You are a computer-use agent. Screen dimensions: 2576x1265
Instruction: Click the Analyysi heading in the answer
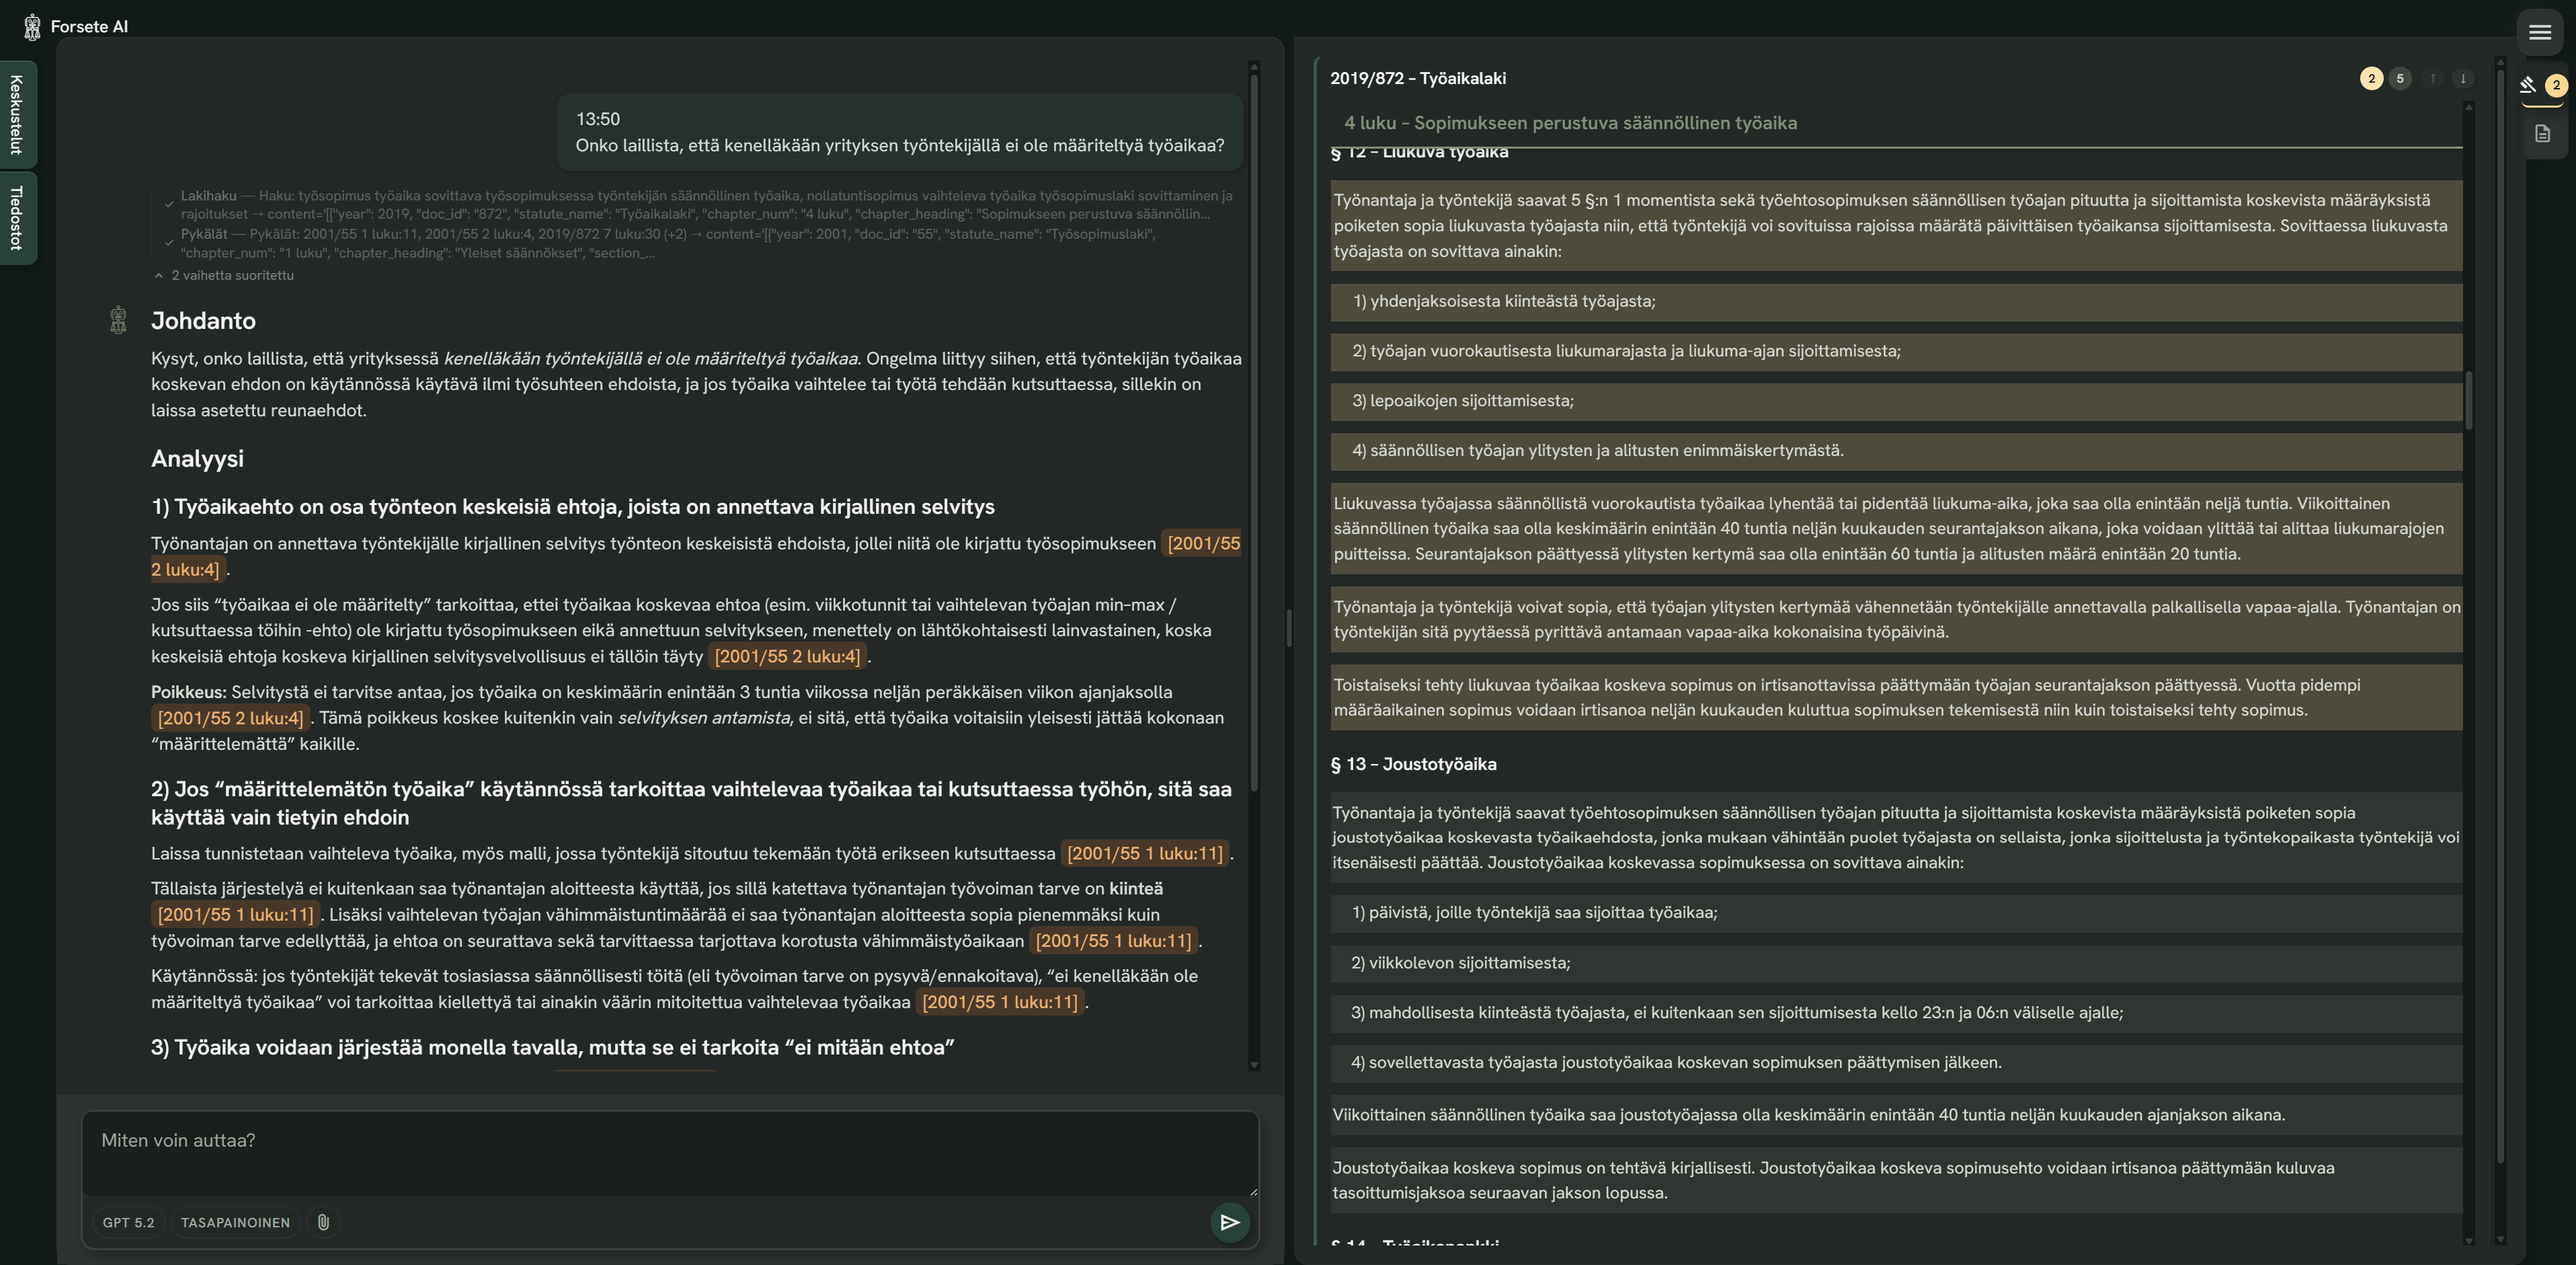pos(197,459)
